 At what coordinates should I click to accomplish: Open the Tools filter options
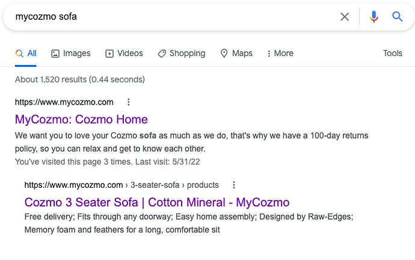tap(392, 54)
